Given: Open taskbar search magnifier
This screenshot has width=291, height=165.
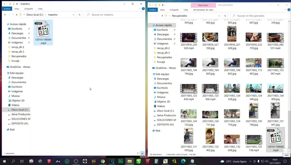Looking at the screenshot, I should click(13, 161).
